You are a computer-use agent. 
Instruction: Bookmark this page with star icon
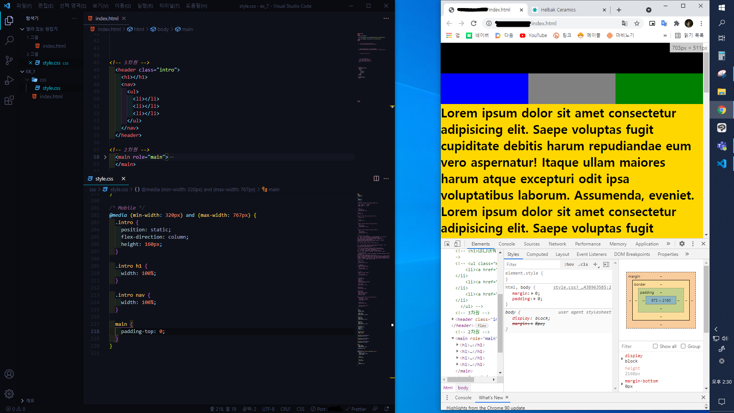[637, 23]
